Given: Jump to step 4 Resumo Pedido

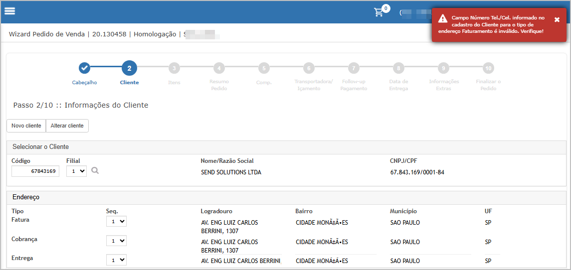Looking at the screenshot, I should (219, 68).
